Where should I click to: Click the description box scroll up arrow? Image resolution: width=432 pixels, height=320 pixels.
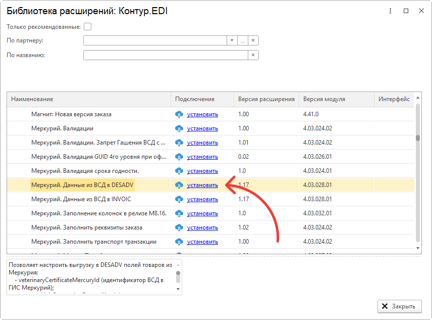[178, 265]
